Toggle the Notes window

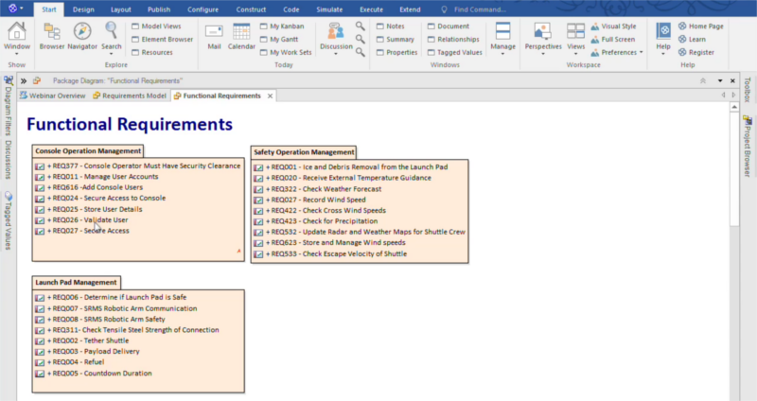click(x=395, y=26)
